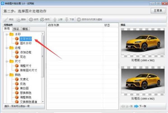The width and height of the screenshot is (168, 113).
Task: Click the 调整颜色 cube icon
Action: pos(17,97)
